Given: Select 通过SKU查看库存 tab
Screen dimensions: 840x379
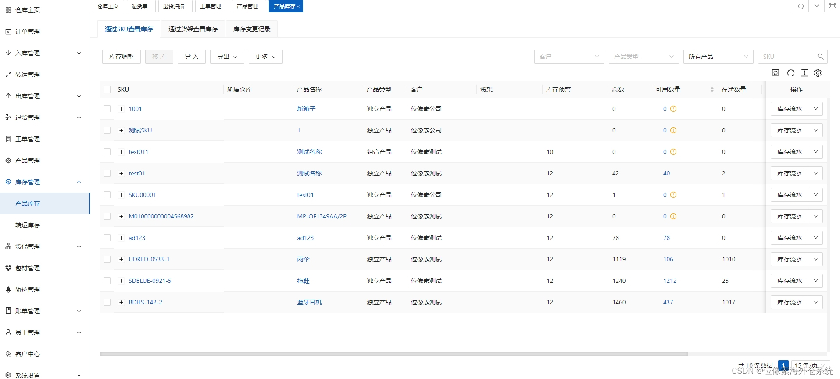Looking at the screenshot, I should [x=129, y=29].
